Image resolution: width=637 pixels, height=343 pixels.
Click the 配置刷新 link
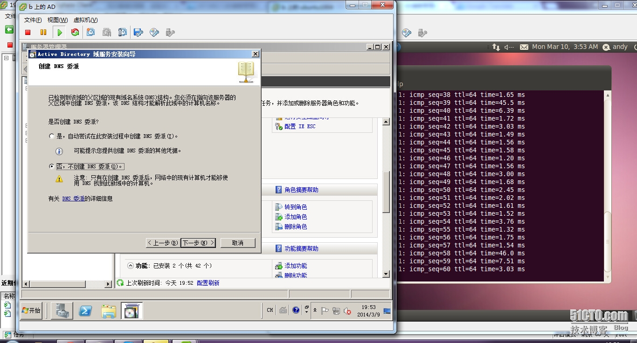pos(208,283)
